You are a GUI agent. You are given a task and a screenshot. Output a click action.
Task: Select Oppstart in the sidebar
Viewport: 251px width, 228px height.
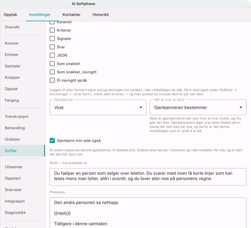(x=22, y=178)
